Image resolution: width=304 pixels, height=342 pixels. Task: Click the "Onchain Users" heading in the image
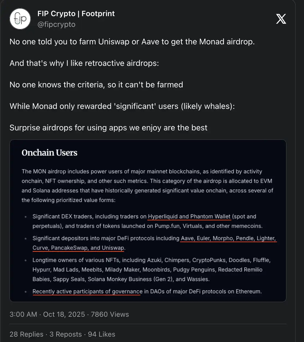coord(49,153)
